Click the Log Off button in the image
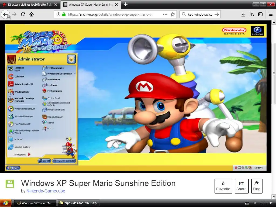This screenshot has height=207, width=276. coord(44,161)
